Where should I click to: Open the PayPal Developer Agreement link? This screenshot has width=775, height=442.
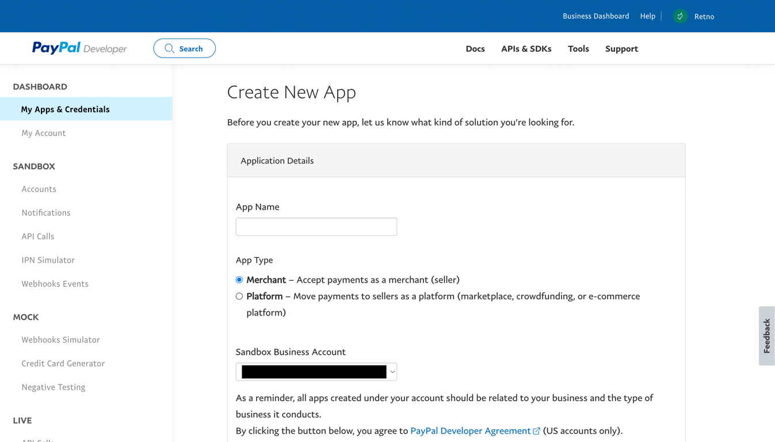click(470, 431)
